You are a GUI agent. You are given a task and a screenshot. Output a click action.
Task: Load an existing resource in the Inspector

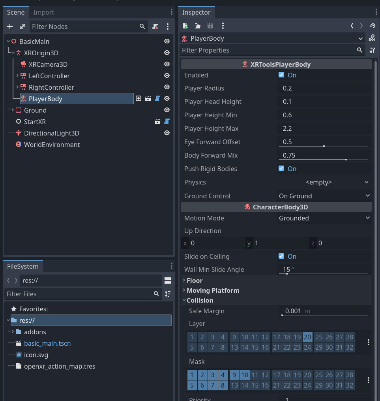[198, 25]
